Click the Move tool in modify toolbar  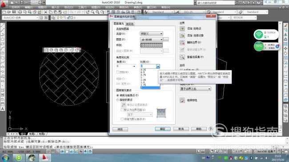tap(285, 48)
